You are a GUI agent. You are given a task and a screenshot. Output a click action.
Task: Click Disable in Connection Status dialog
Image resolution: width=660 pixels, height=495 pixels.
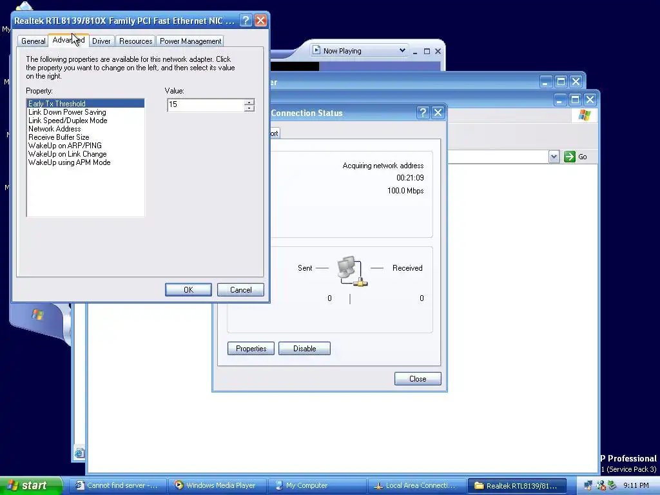(304, 349)
